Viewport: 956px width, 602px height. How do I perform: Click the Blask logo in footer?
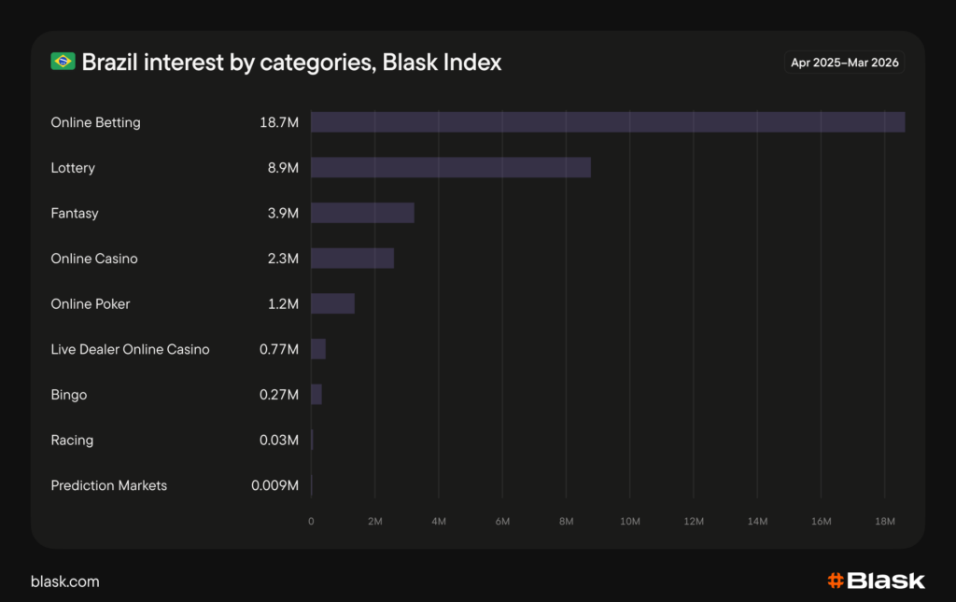click(876, 581)
